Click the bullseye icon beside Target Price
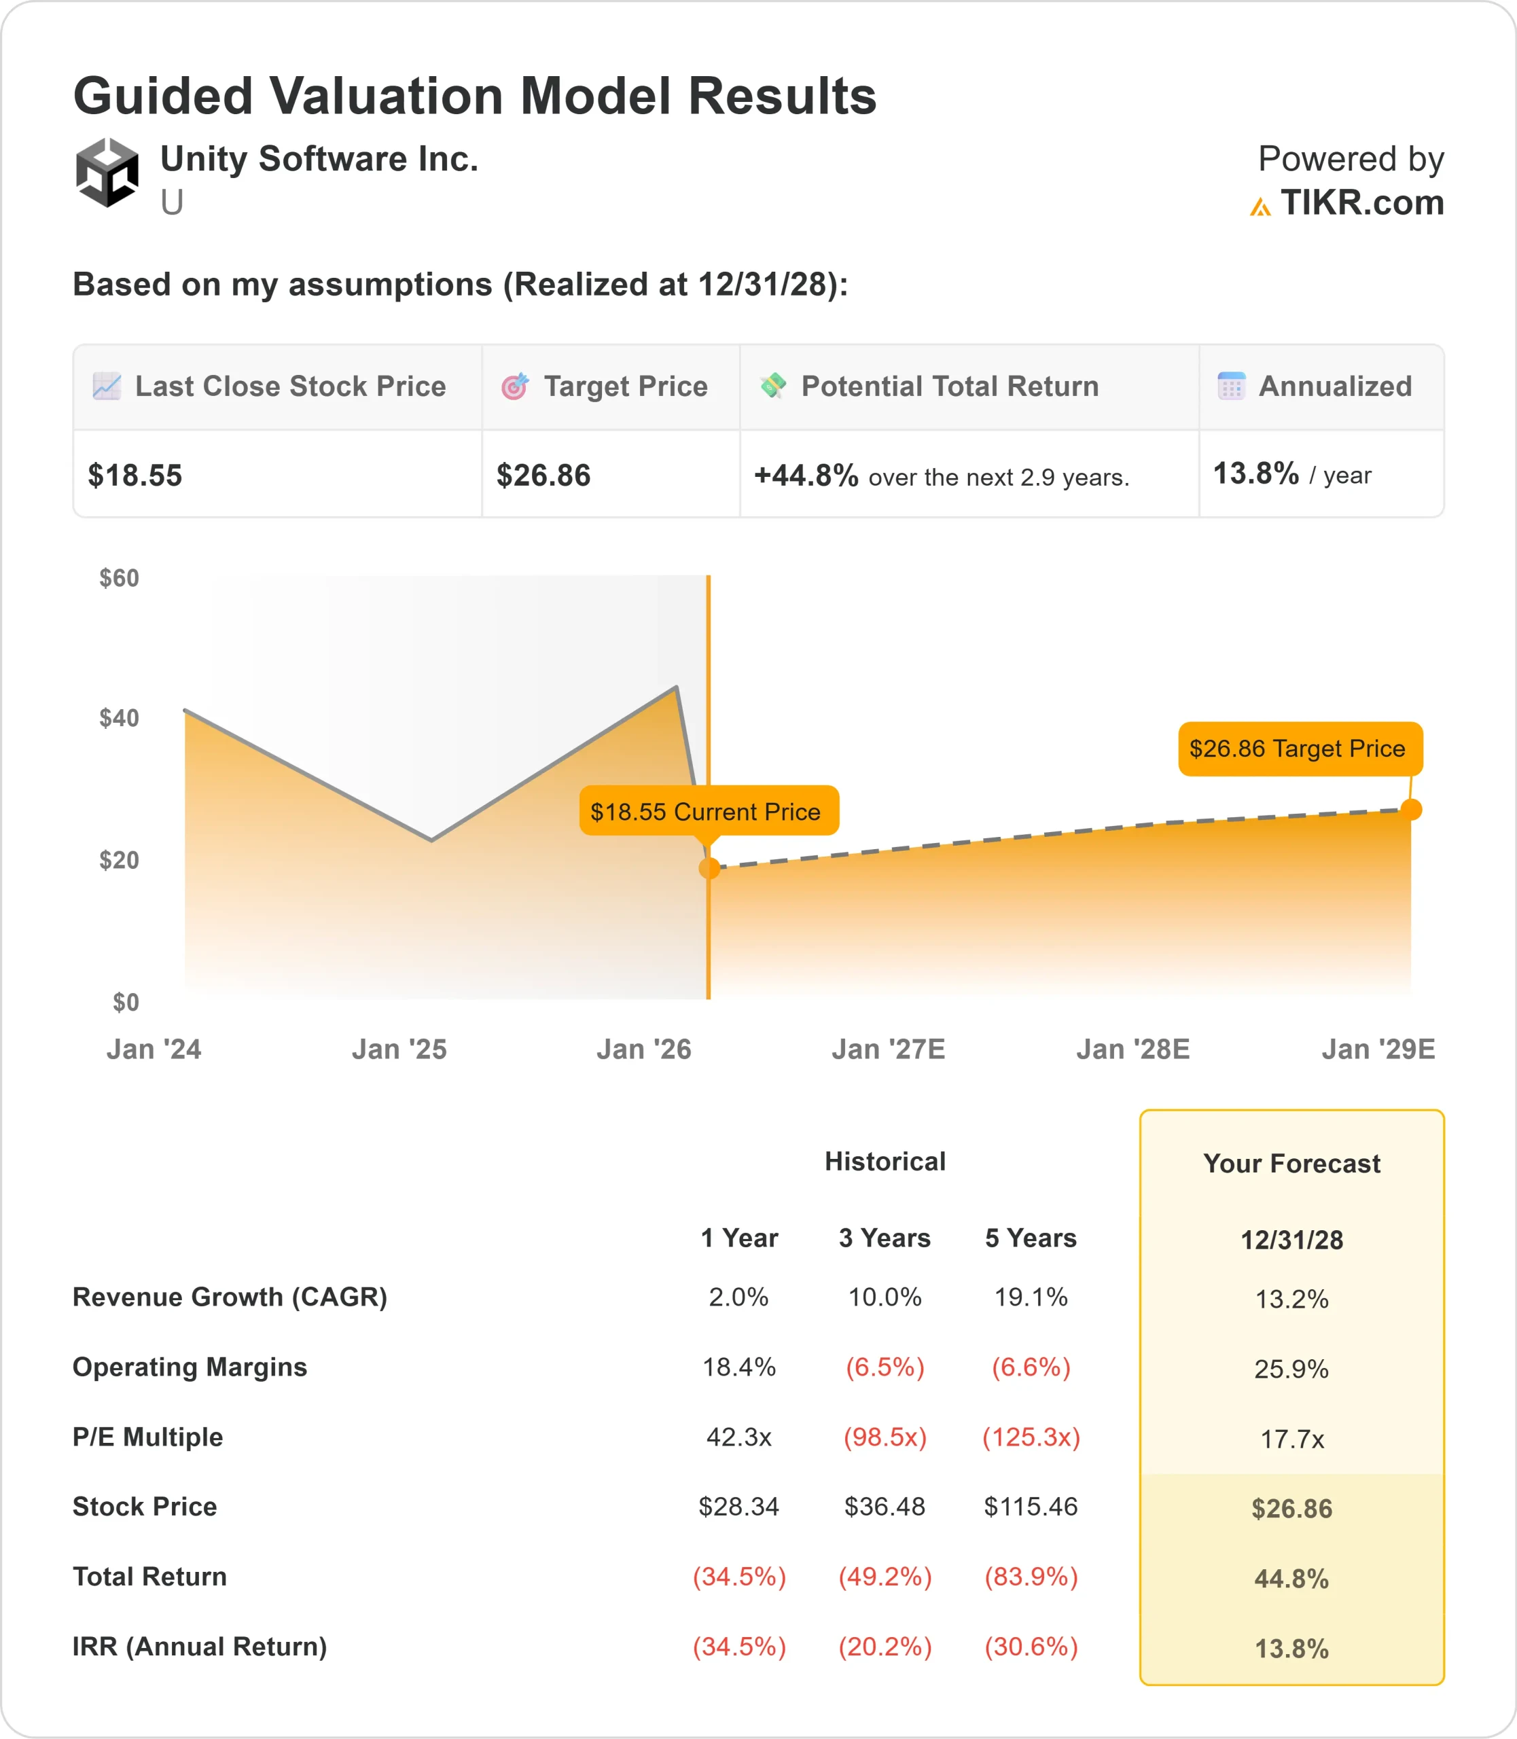Screen dimensions: 1517x1739 pos(515,386)
